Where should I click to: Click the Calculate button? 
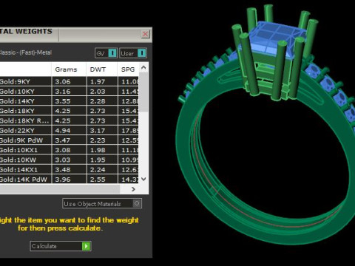(x=61, y=246)
